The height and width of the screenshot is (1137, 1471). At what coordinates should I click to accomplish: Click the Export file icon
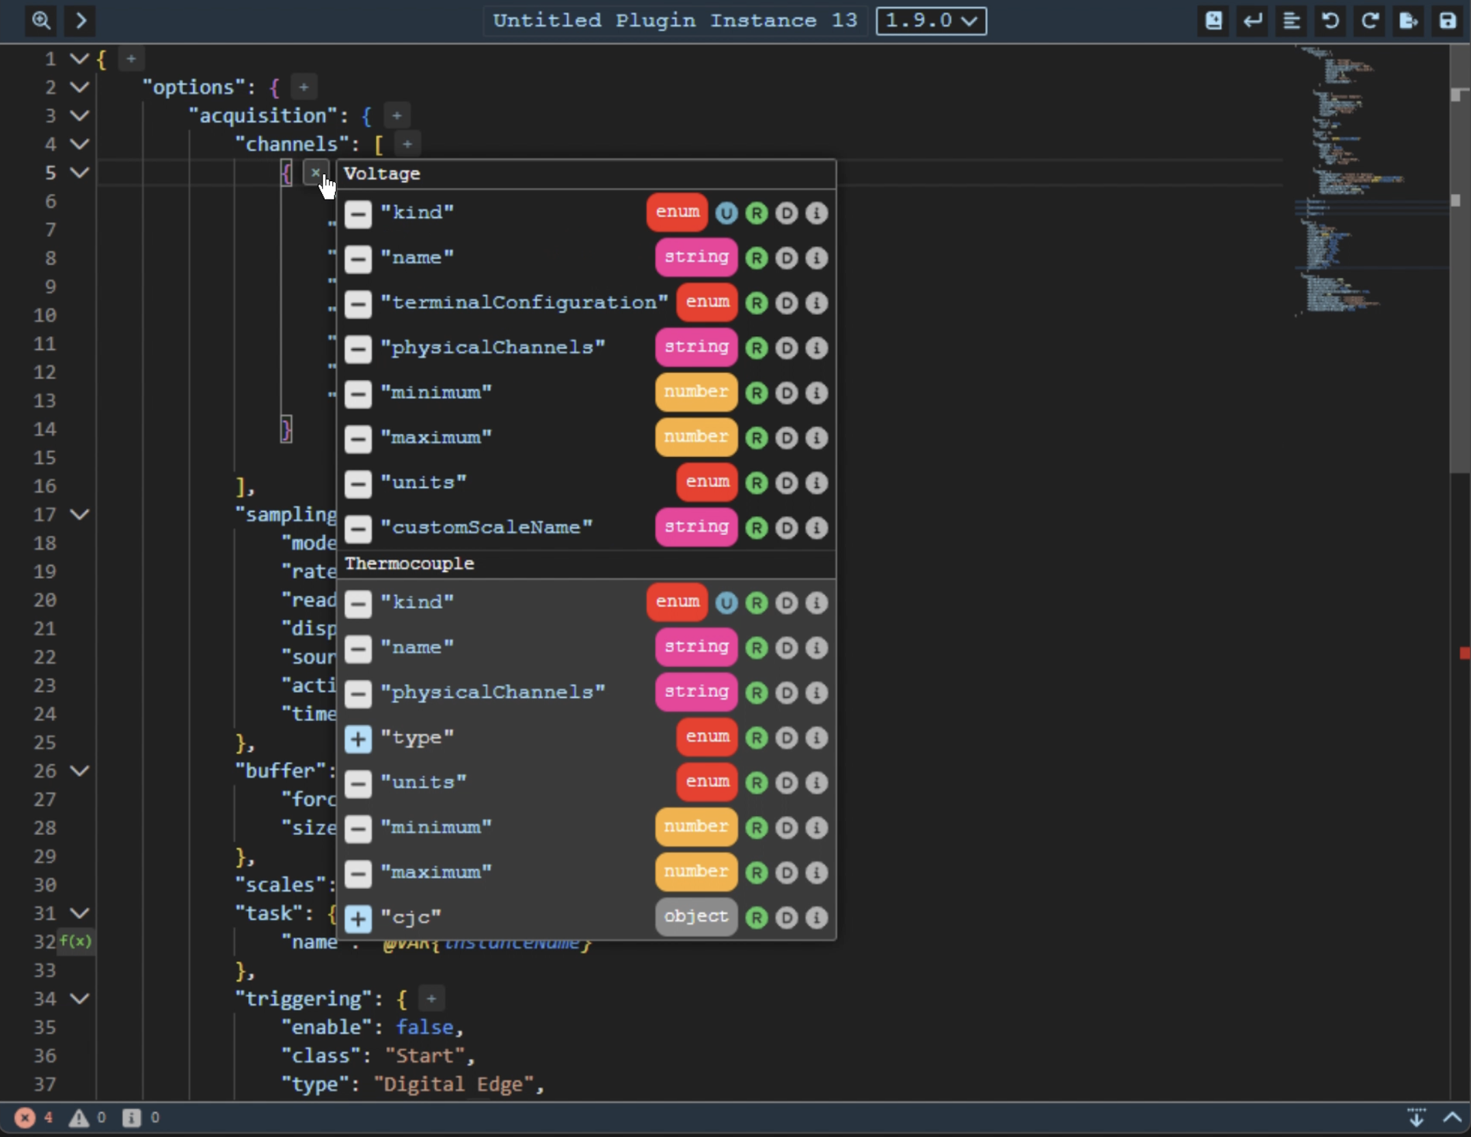pyautogui.click(x=1408, y=20)
